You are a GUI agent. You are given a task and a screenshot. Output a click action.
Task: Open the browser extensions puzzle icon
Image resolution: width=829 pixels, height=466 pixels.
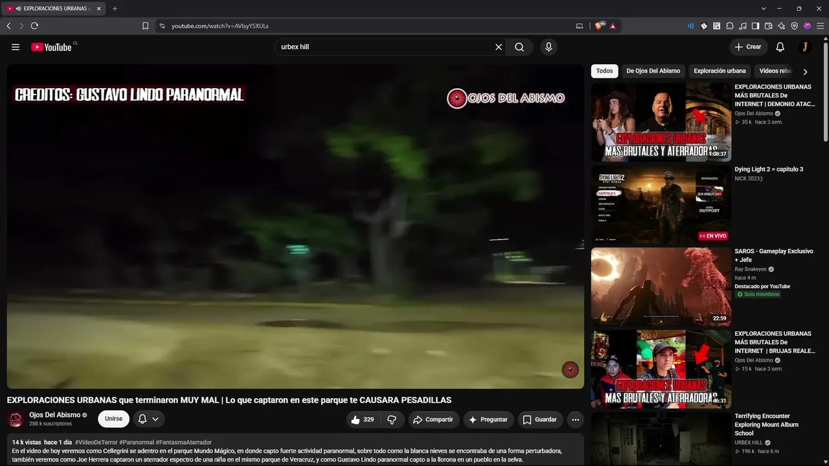point(730,26)
